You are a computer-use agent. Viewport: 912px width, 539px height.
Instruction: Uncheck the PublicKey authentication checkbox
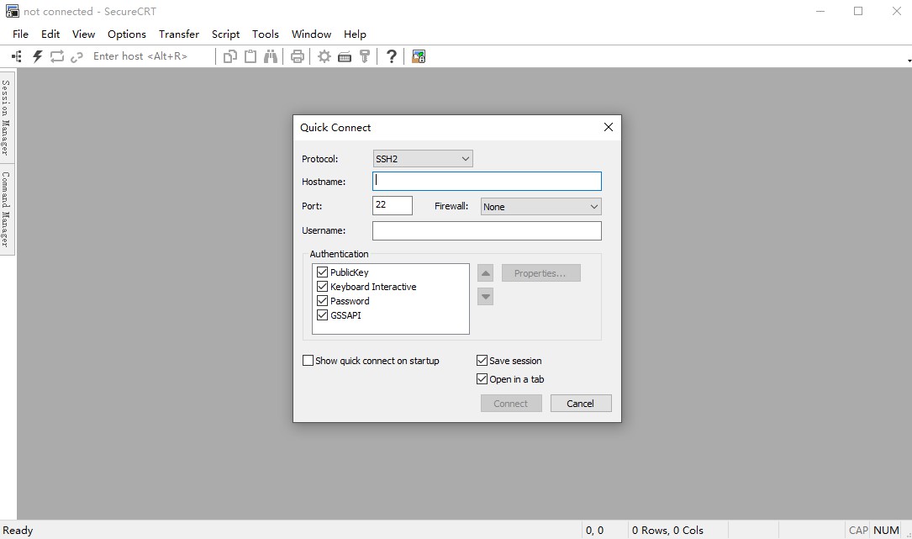pyautogui.click(x=322, y=272)
